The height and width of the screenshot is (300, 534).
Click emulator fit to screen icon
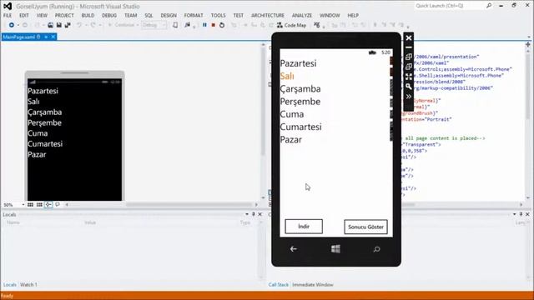pos(409,77)
